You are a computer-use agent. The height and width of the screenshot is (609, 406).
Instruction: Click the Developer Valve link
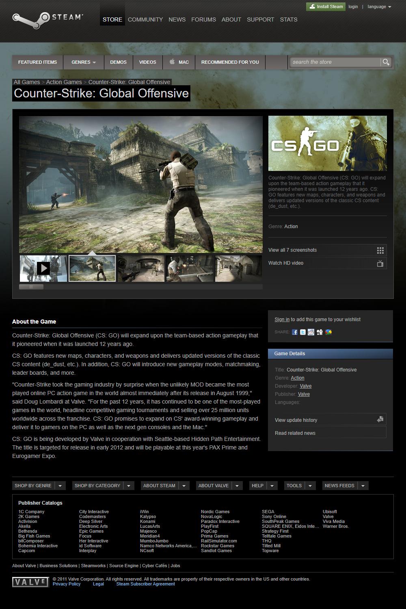(x=306, y=386)
